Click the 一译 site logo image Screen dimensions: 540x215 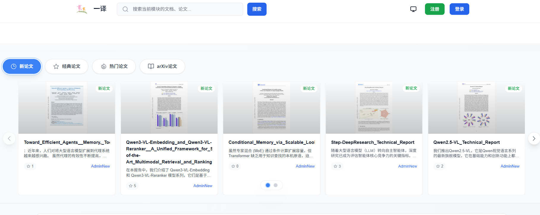click(82, 9)
